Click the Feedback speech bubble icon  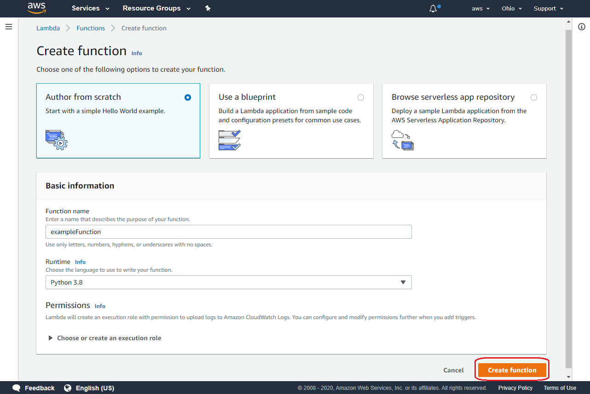click(x=17, y=388)
